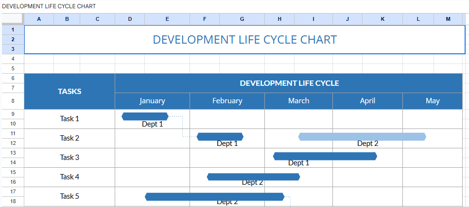Click the blue DEVELOPMENT LIFE CYCLE header cell

289,83
